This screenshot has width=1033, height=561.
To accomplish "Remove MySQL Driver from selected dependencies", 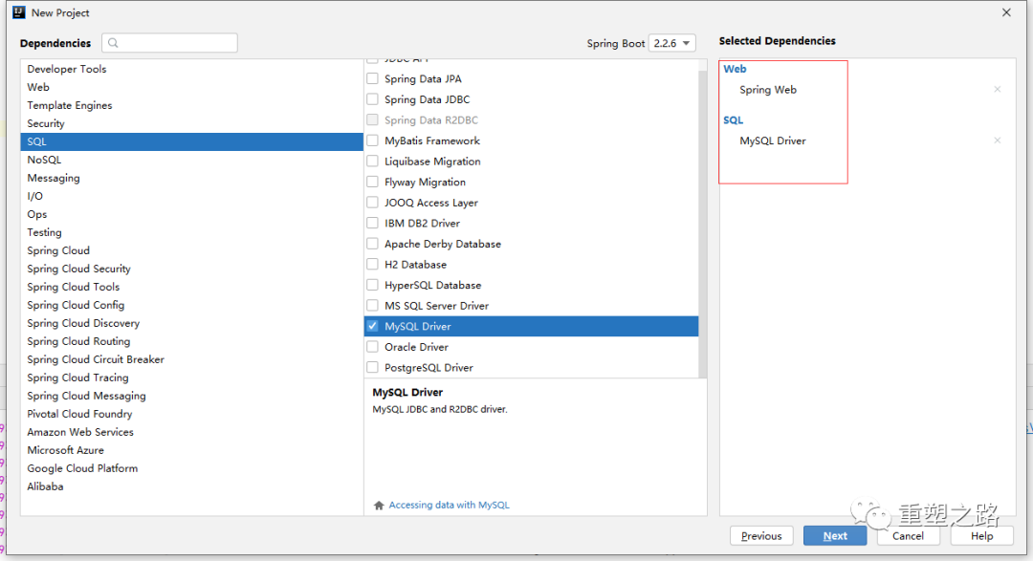I will [997, 140].
